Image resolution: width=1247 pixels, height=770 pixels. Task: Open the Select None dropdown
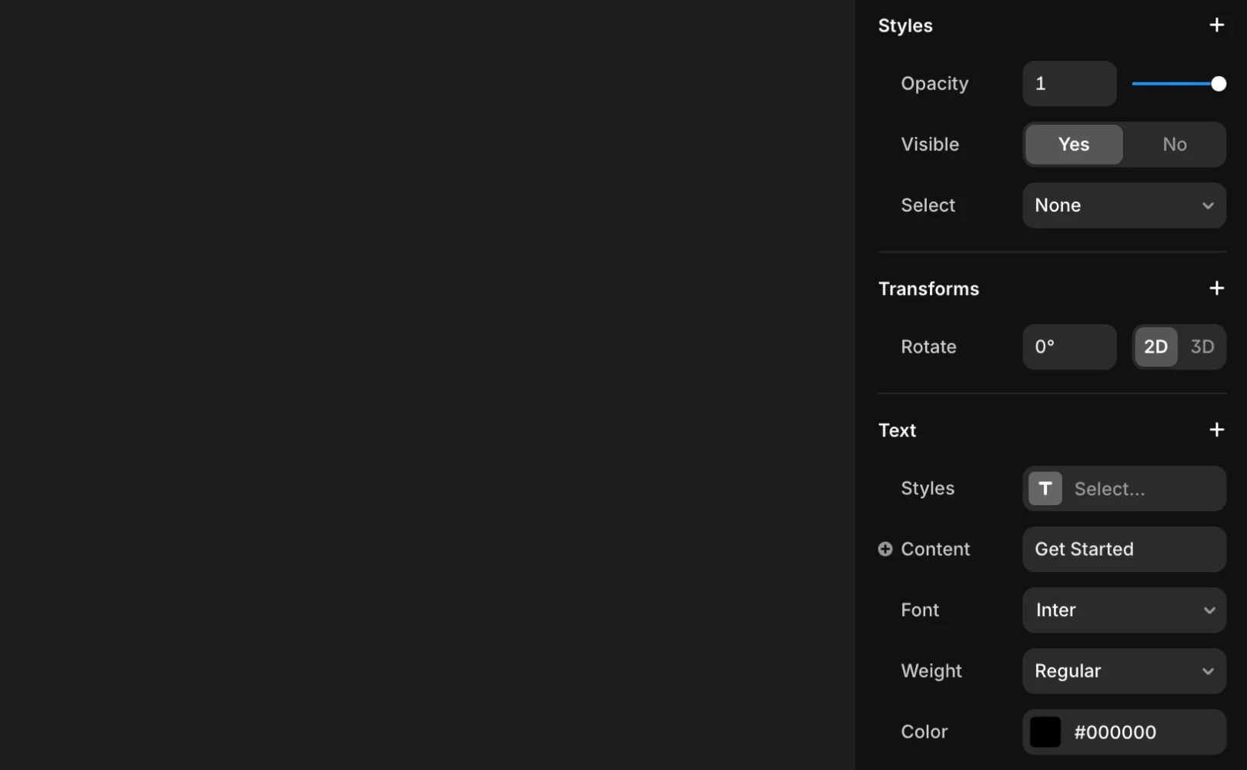[1123, 206]
